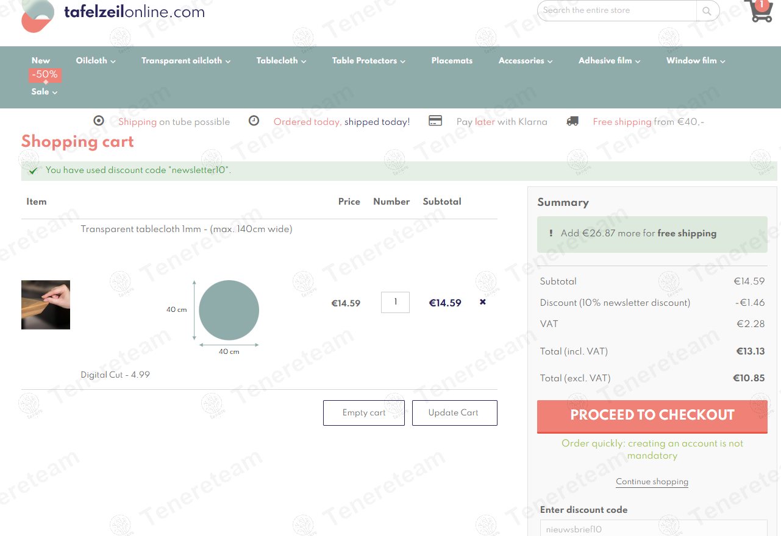Expand the Tablecloth dropdown

[x=281, y=60]
